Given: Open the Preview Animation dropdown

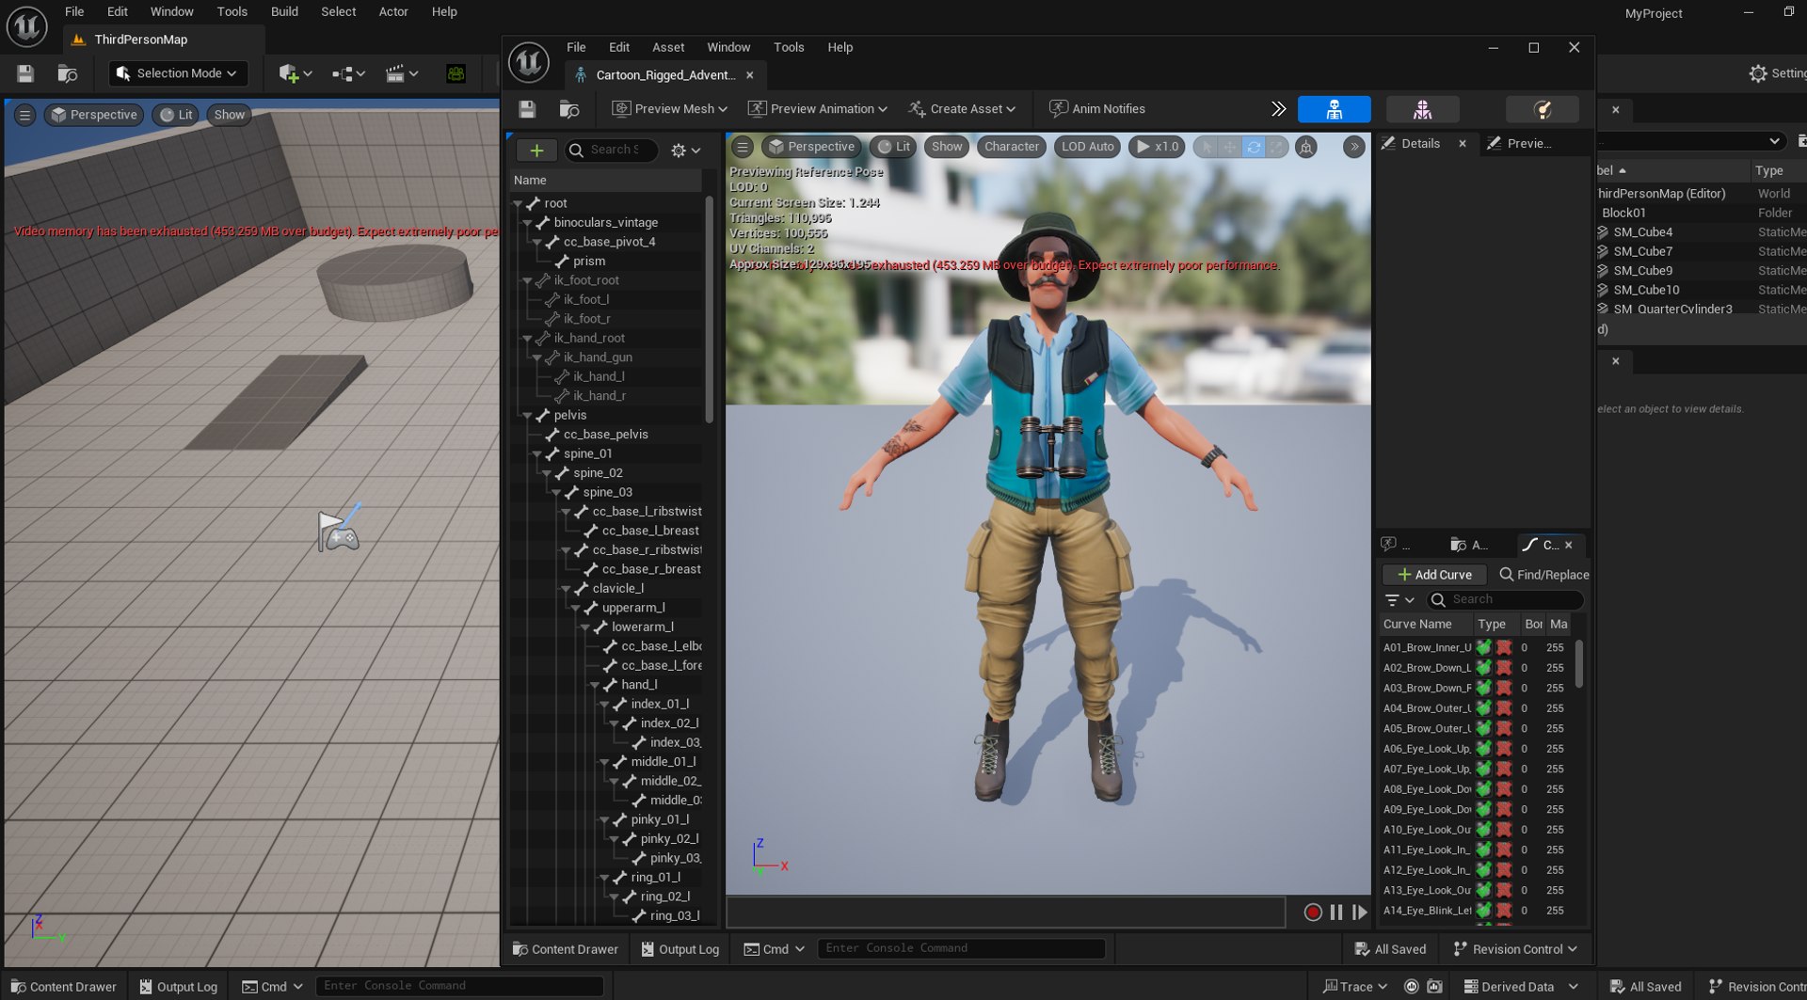Looking at the screenshot, I should click(x=818, y=109).
